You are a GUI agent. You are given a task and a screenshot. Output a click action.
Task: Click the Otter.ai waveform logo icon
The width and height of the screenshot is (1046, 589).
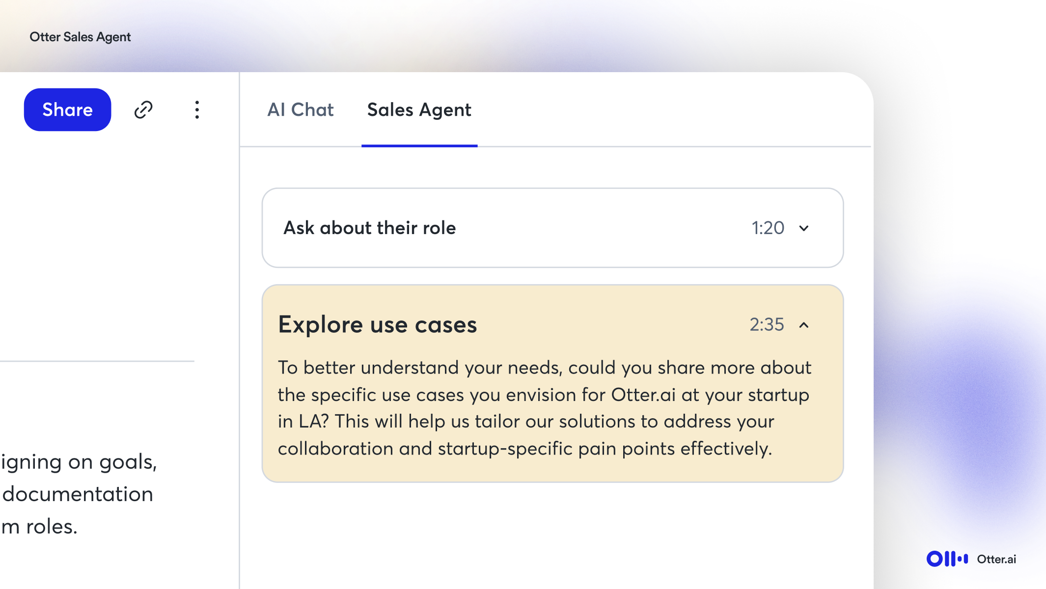[947, 559]
